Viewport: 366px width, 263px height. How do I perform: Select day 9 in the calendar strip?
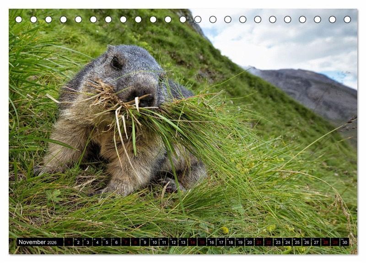tap(145, 242)
